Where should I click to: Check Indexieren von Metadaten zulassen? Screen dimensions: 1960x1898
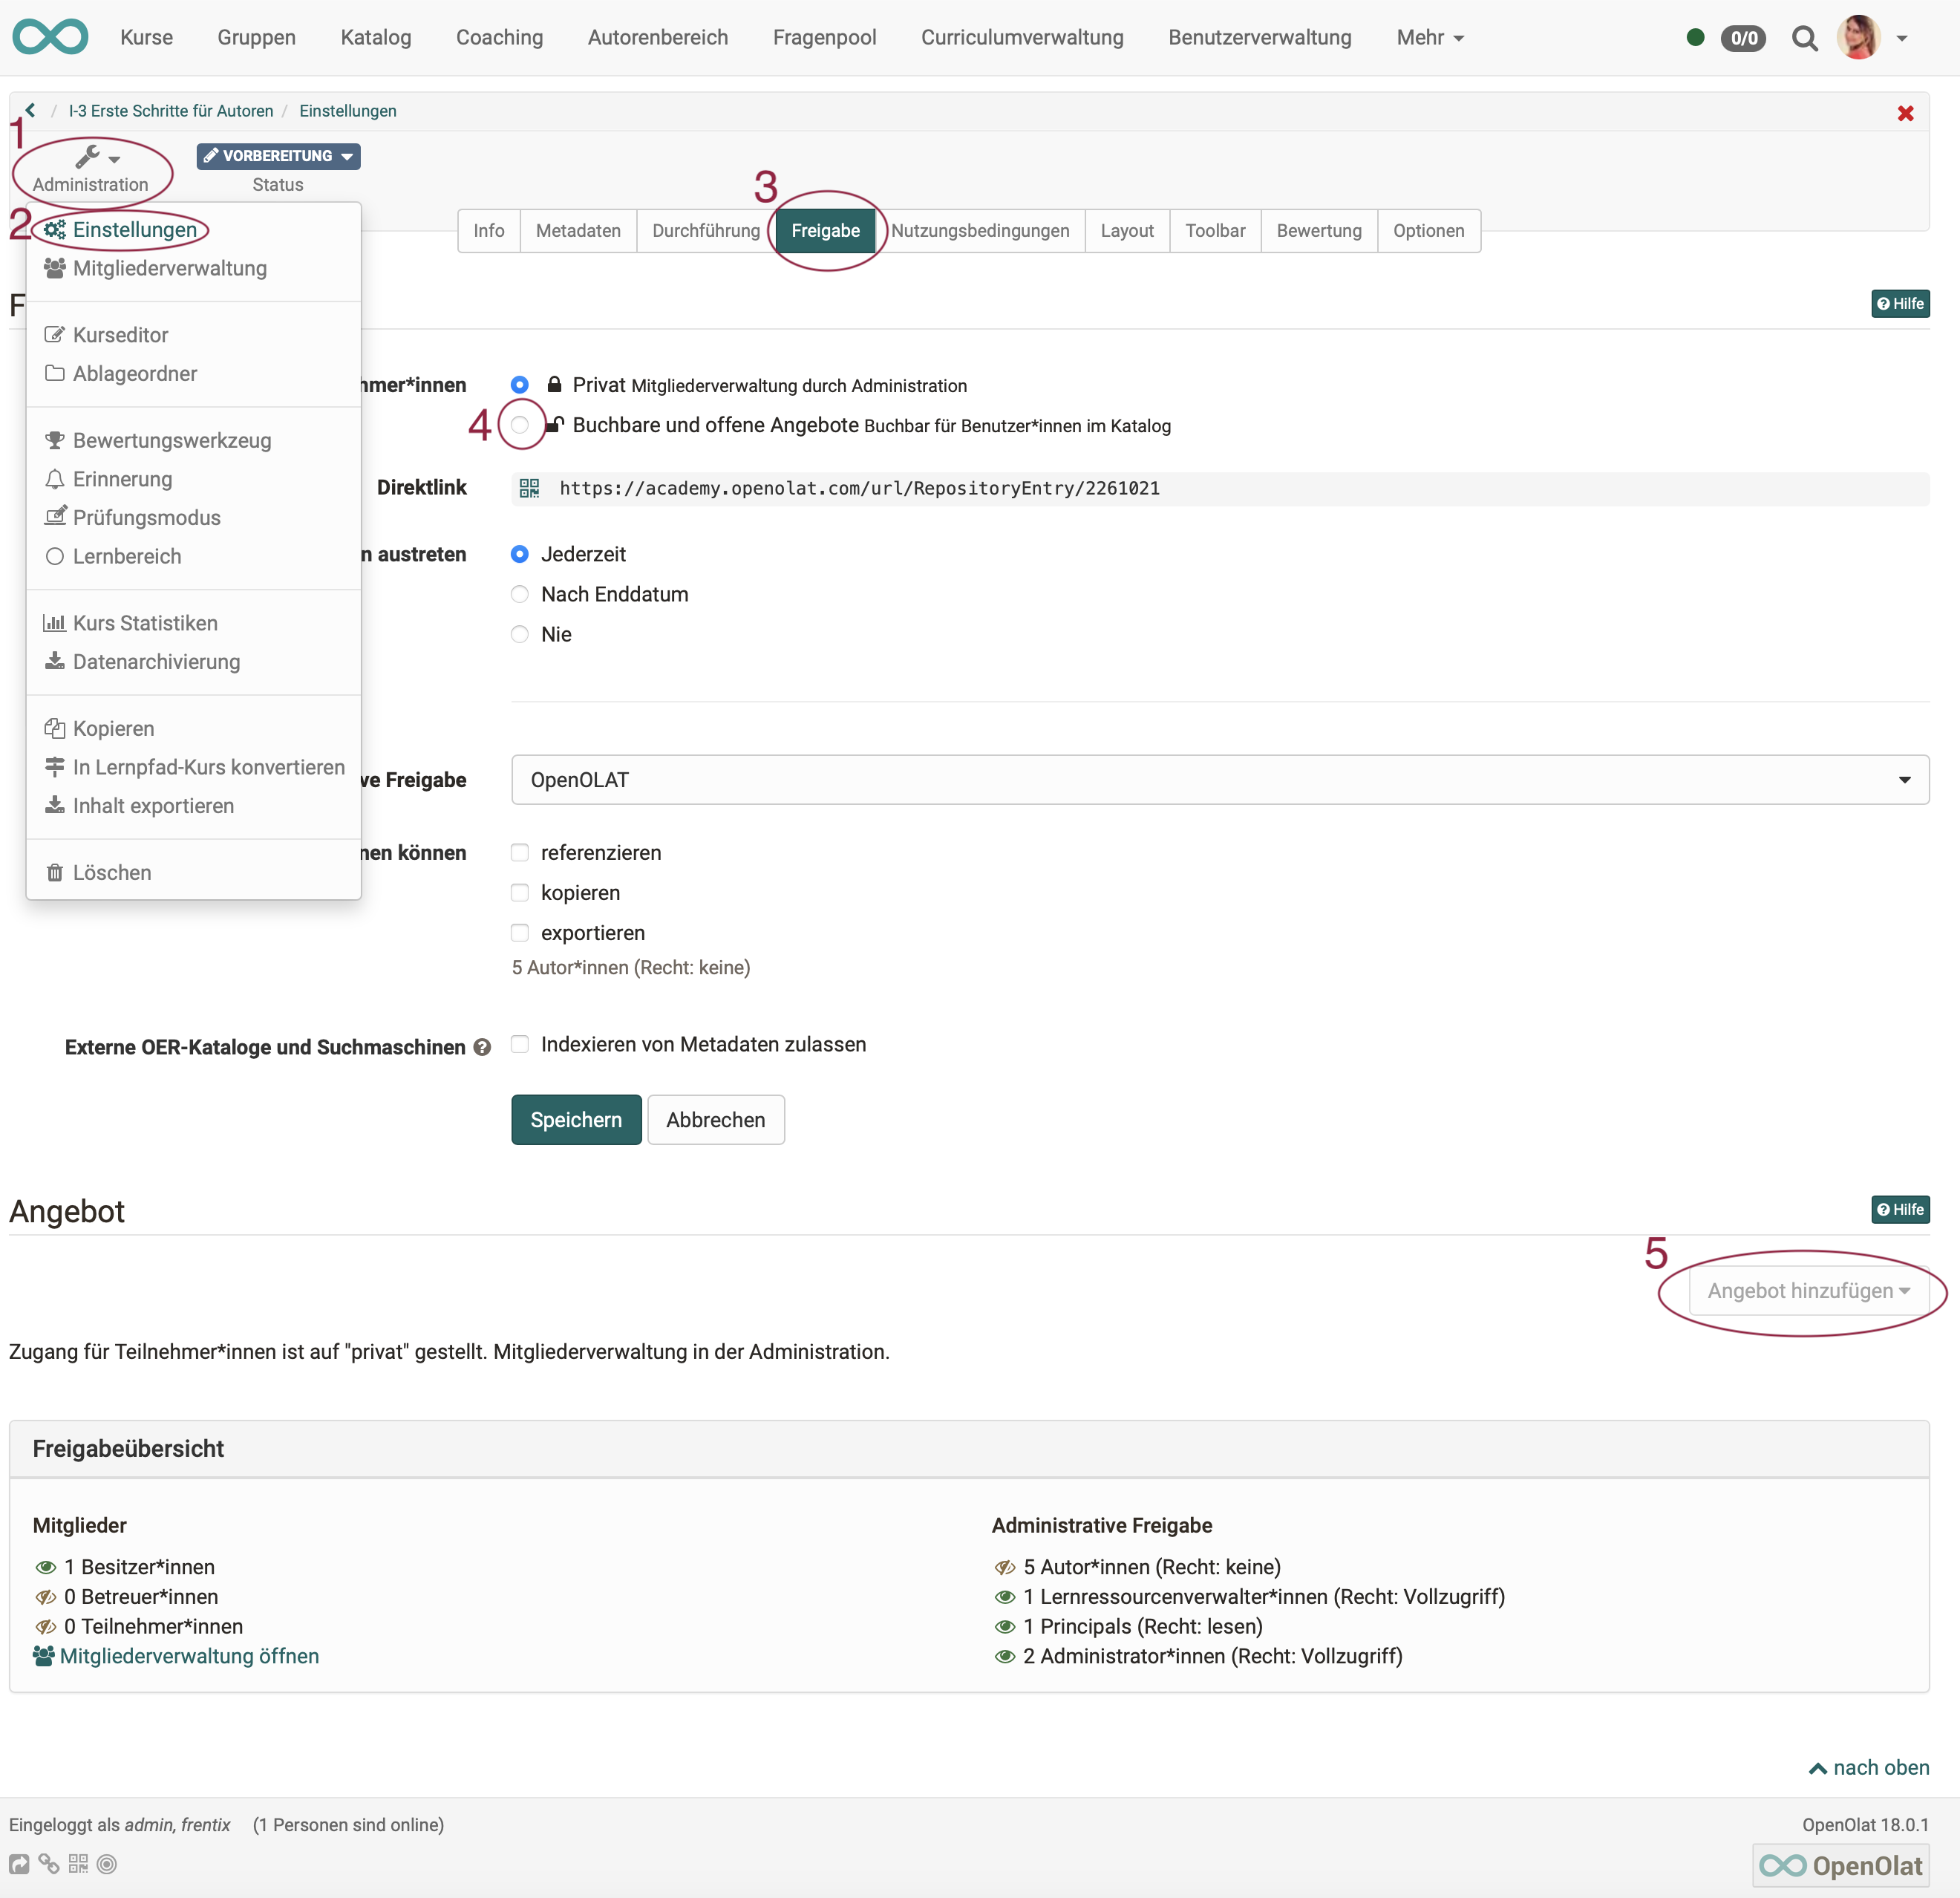[520, 1044]
